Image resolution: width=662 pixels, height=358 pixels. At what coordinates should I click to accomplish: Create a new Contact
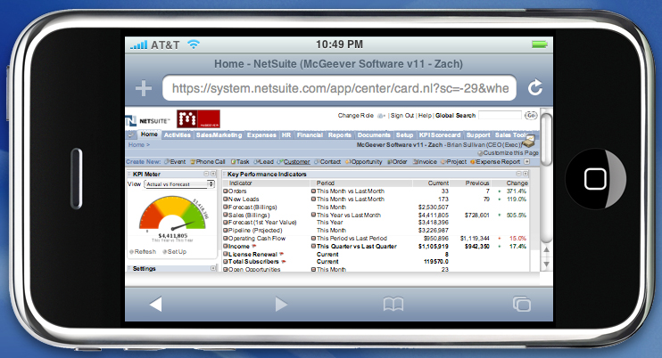coord(327,162)
